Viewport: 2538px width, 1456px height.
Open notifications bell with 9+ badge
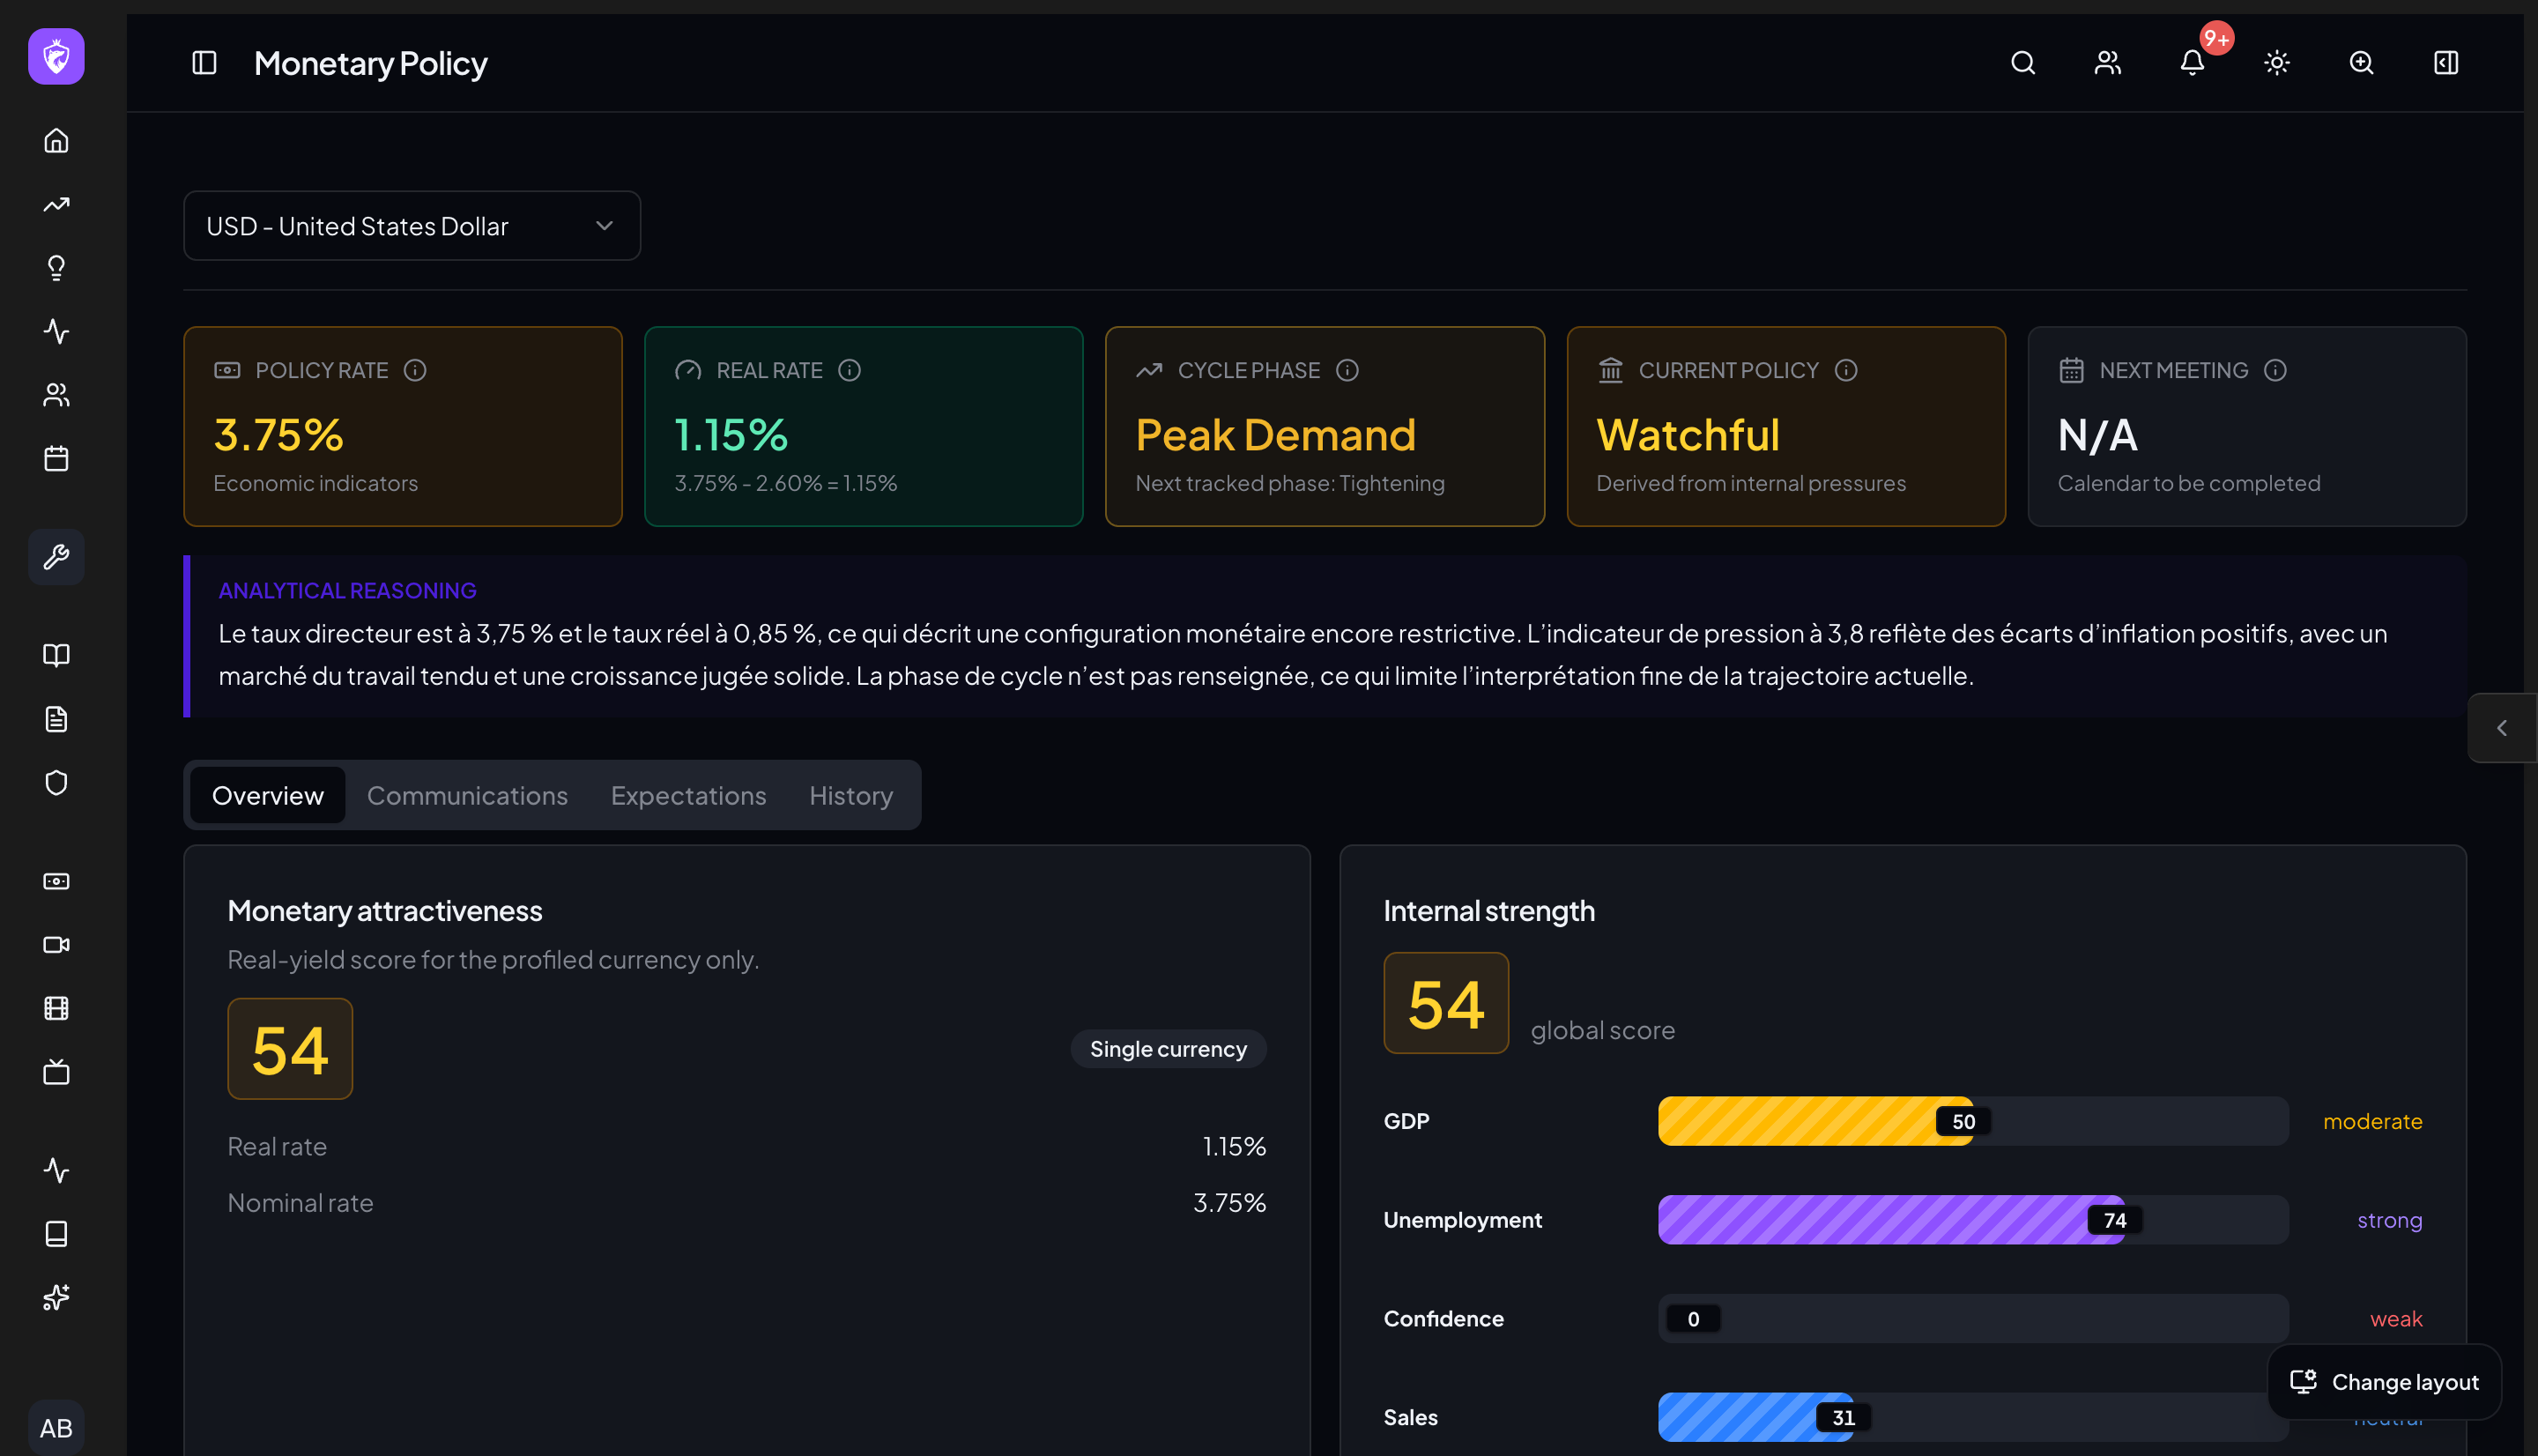pos(2193,63)
